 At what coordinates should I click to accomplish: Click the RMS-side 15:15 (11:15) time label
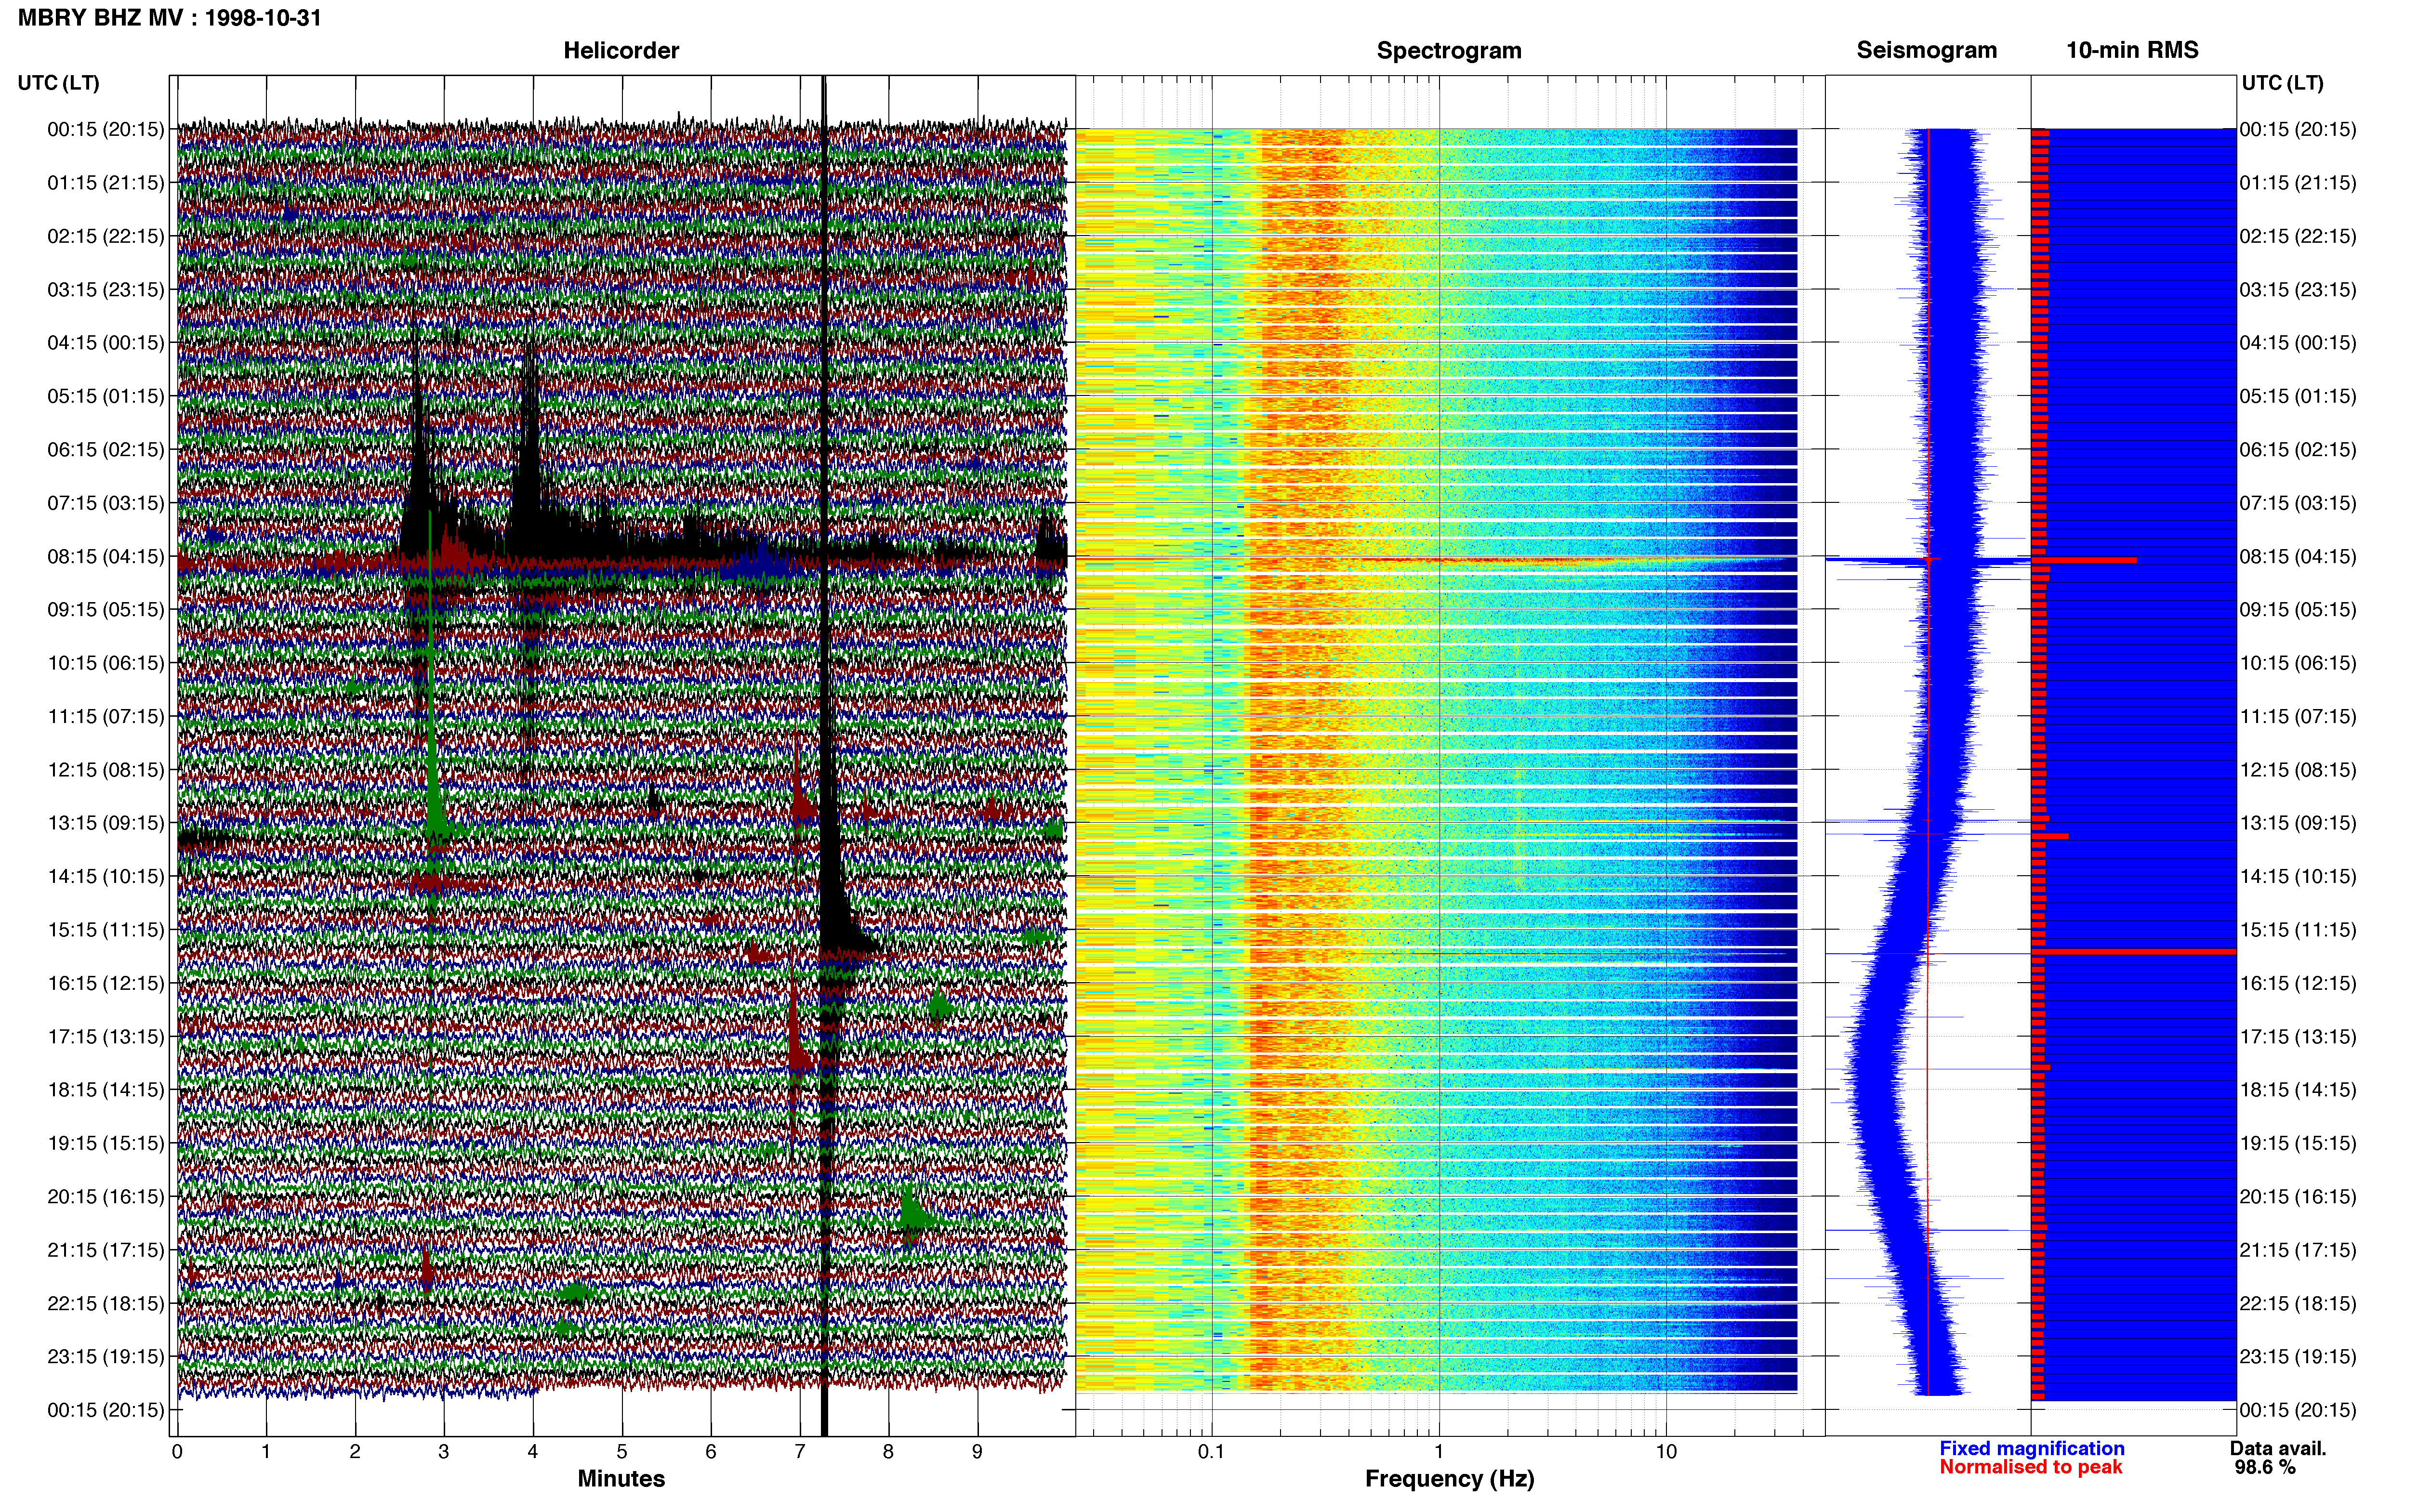(x=2298, y=930)
